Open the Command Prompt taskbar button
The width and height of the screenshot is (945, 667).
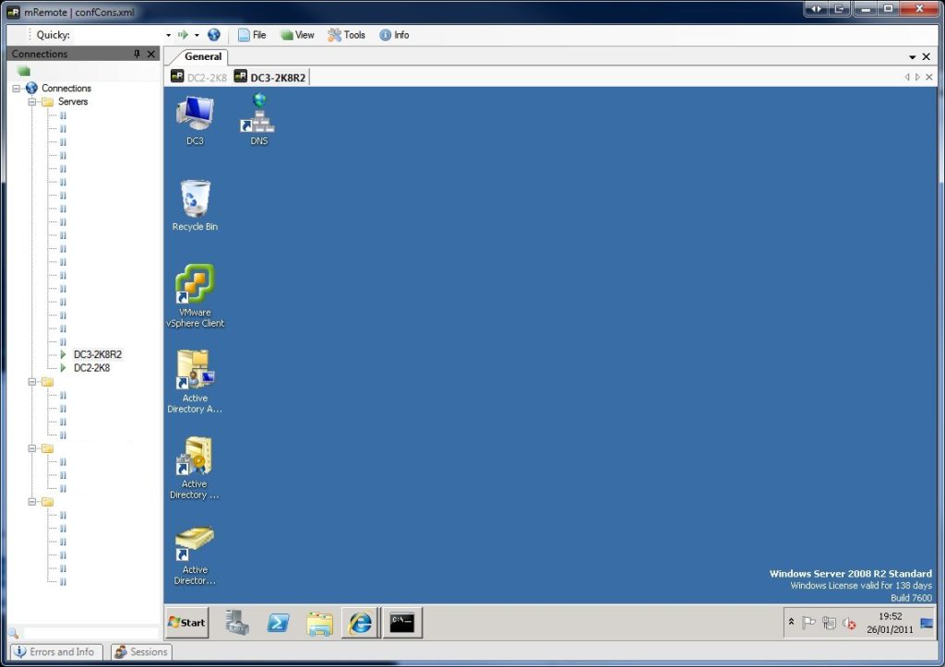click(402, 623)
